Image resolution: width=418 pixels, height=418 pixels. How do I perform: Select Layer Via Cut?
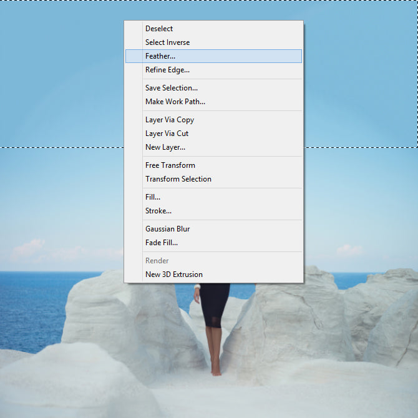coord(213,134)
